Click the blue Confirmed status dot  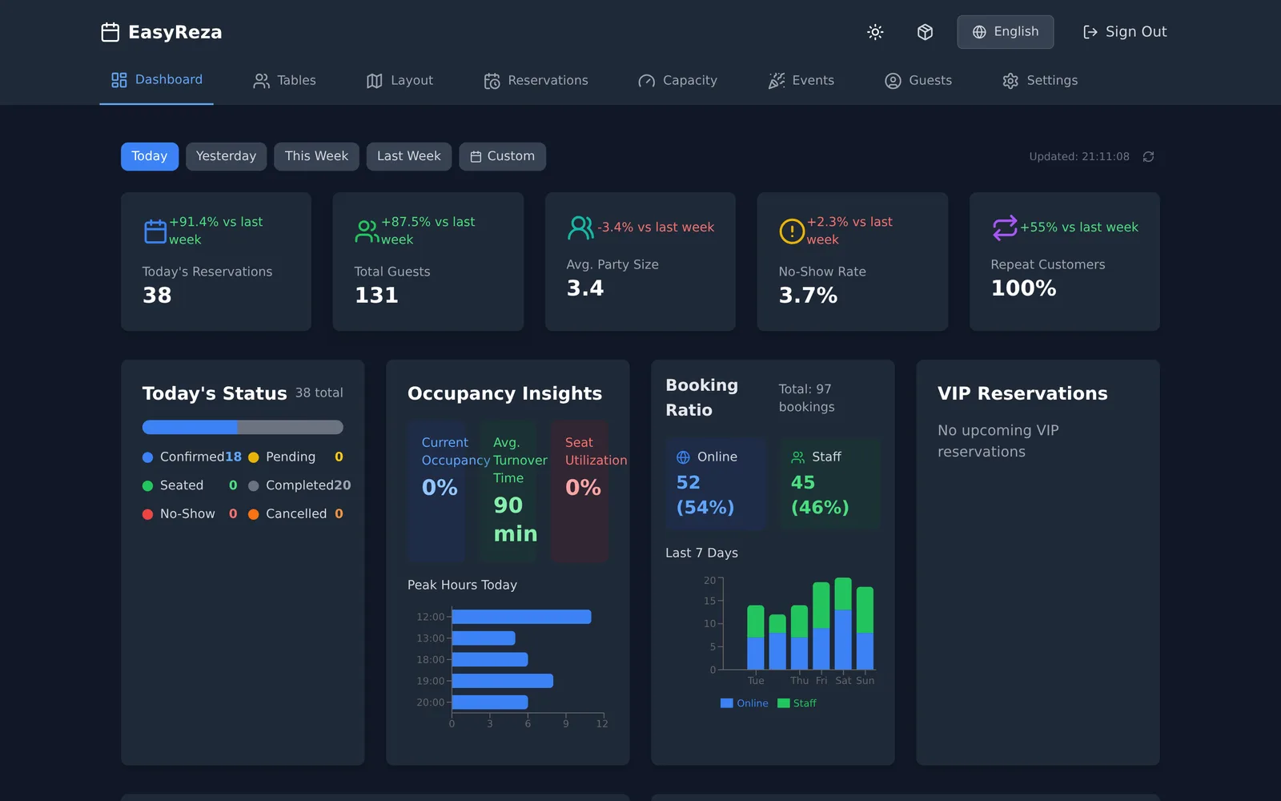coord(147,457)
